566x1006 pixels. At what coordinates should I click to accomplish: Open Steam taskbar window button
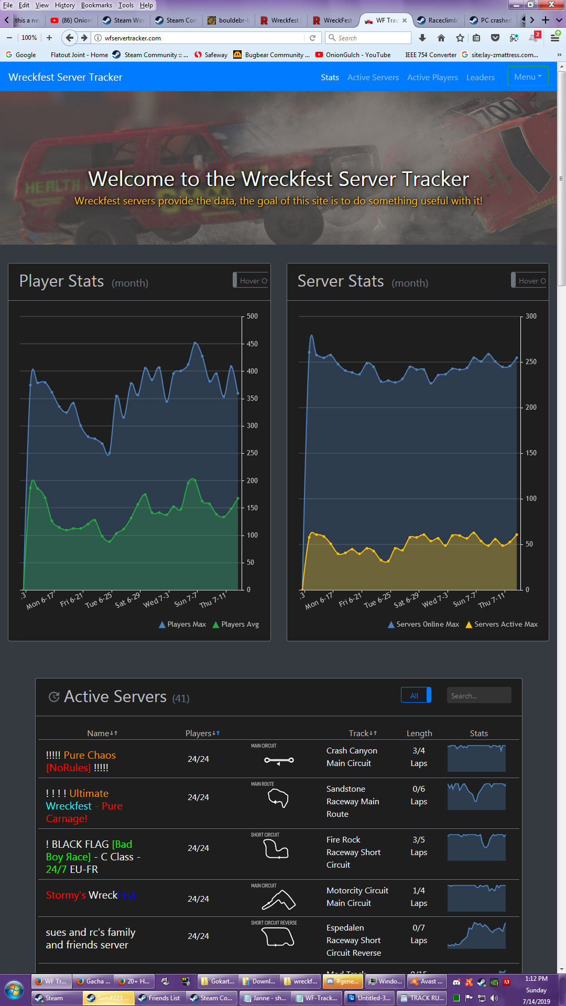coord(57,998)
